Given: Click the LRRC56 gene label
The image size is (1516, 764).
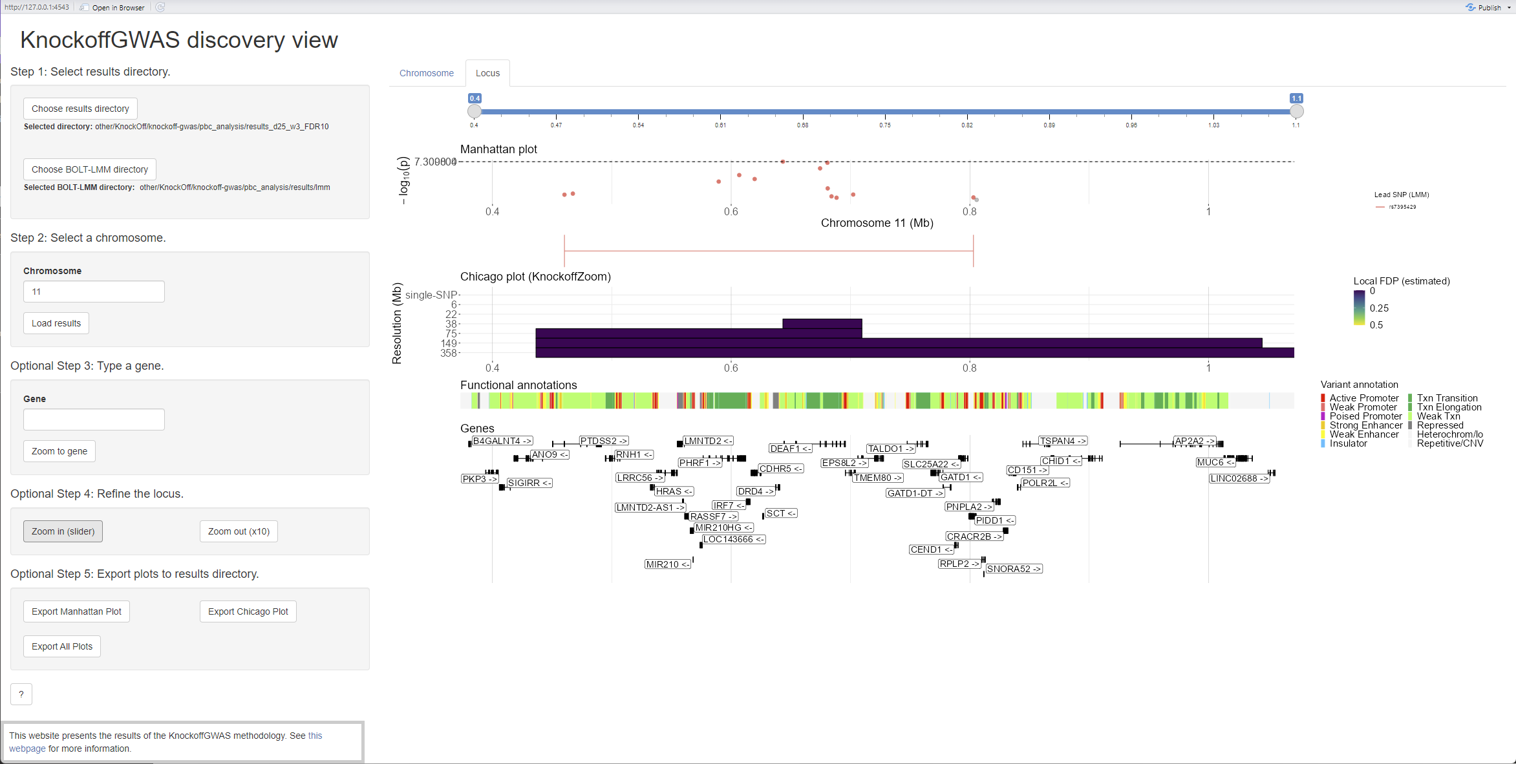Looking at the screenshot, I should 640,478.
